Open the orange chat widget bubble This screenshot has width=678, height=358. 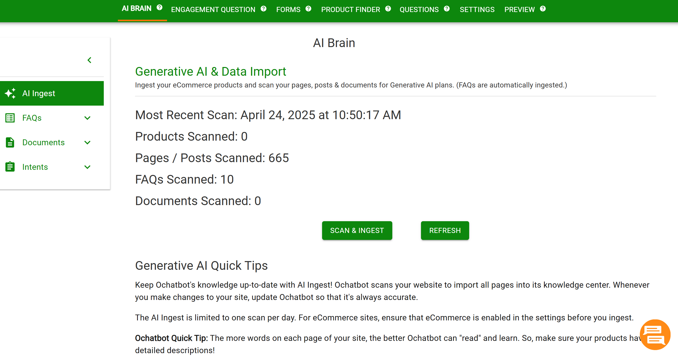655,334
